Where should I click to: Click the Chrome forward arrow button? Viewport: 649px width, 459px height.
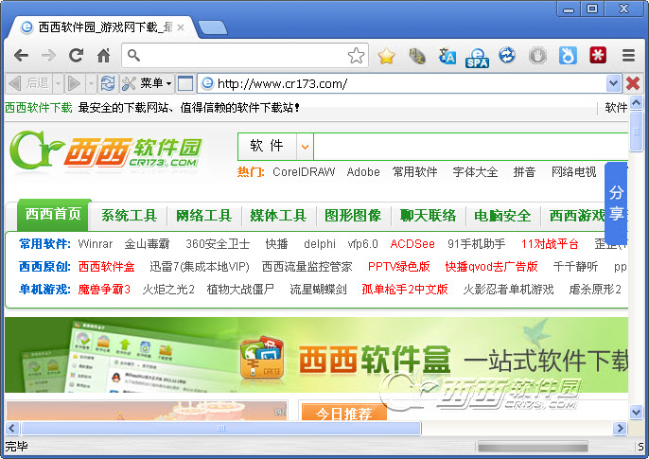[x=48, y=55]
